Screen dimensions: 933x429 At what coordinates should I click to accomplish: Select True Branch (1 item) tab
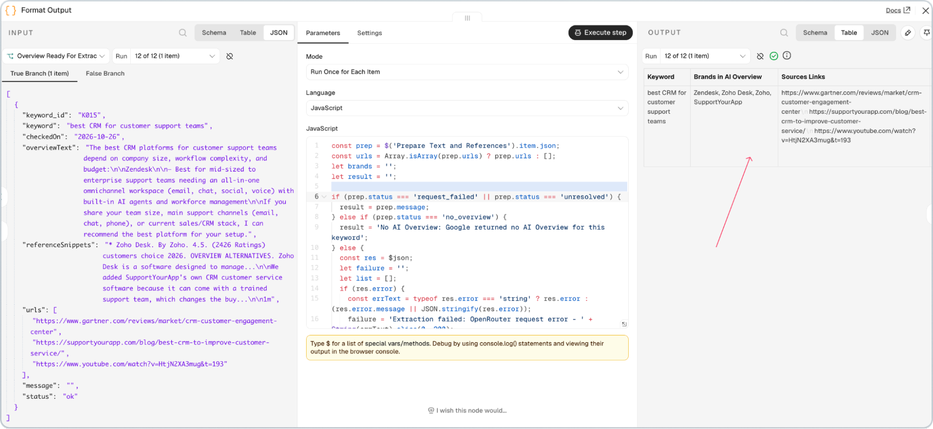pyautogui.click(x=40, y=74)
